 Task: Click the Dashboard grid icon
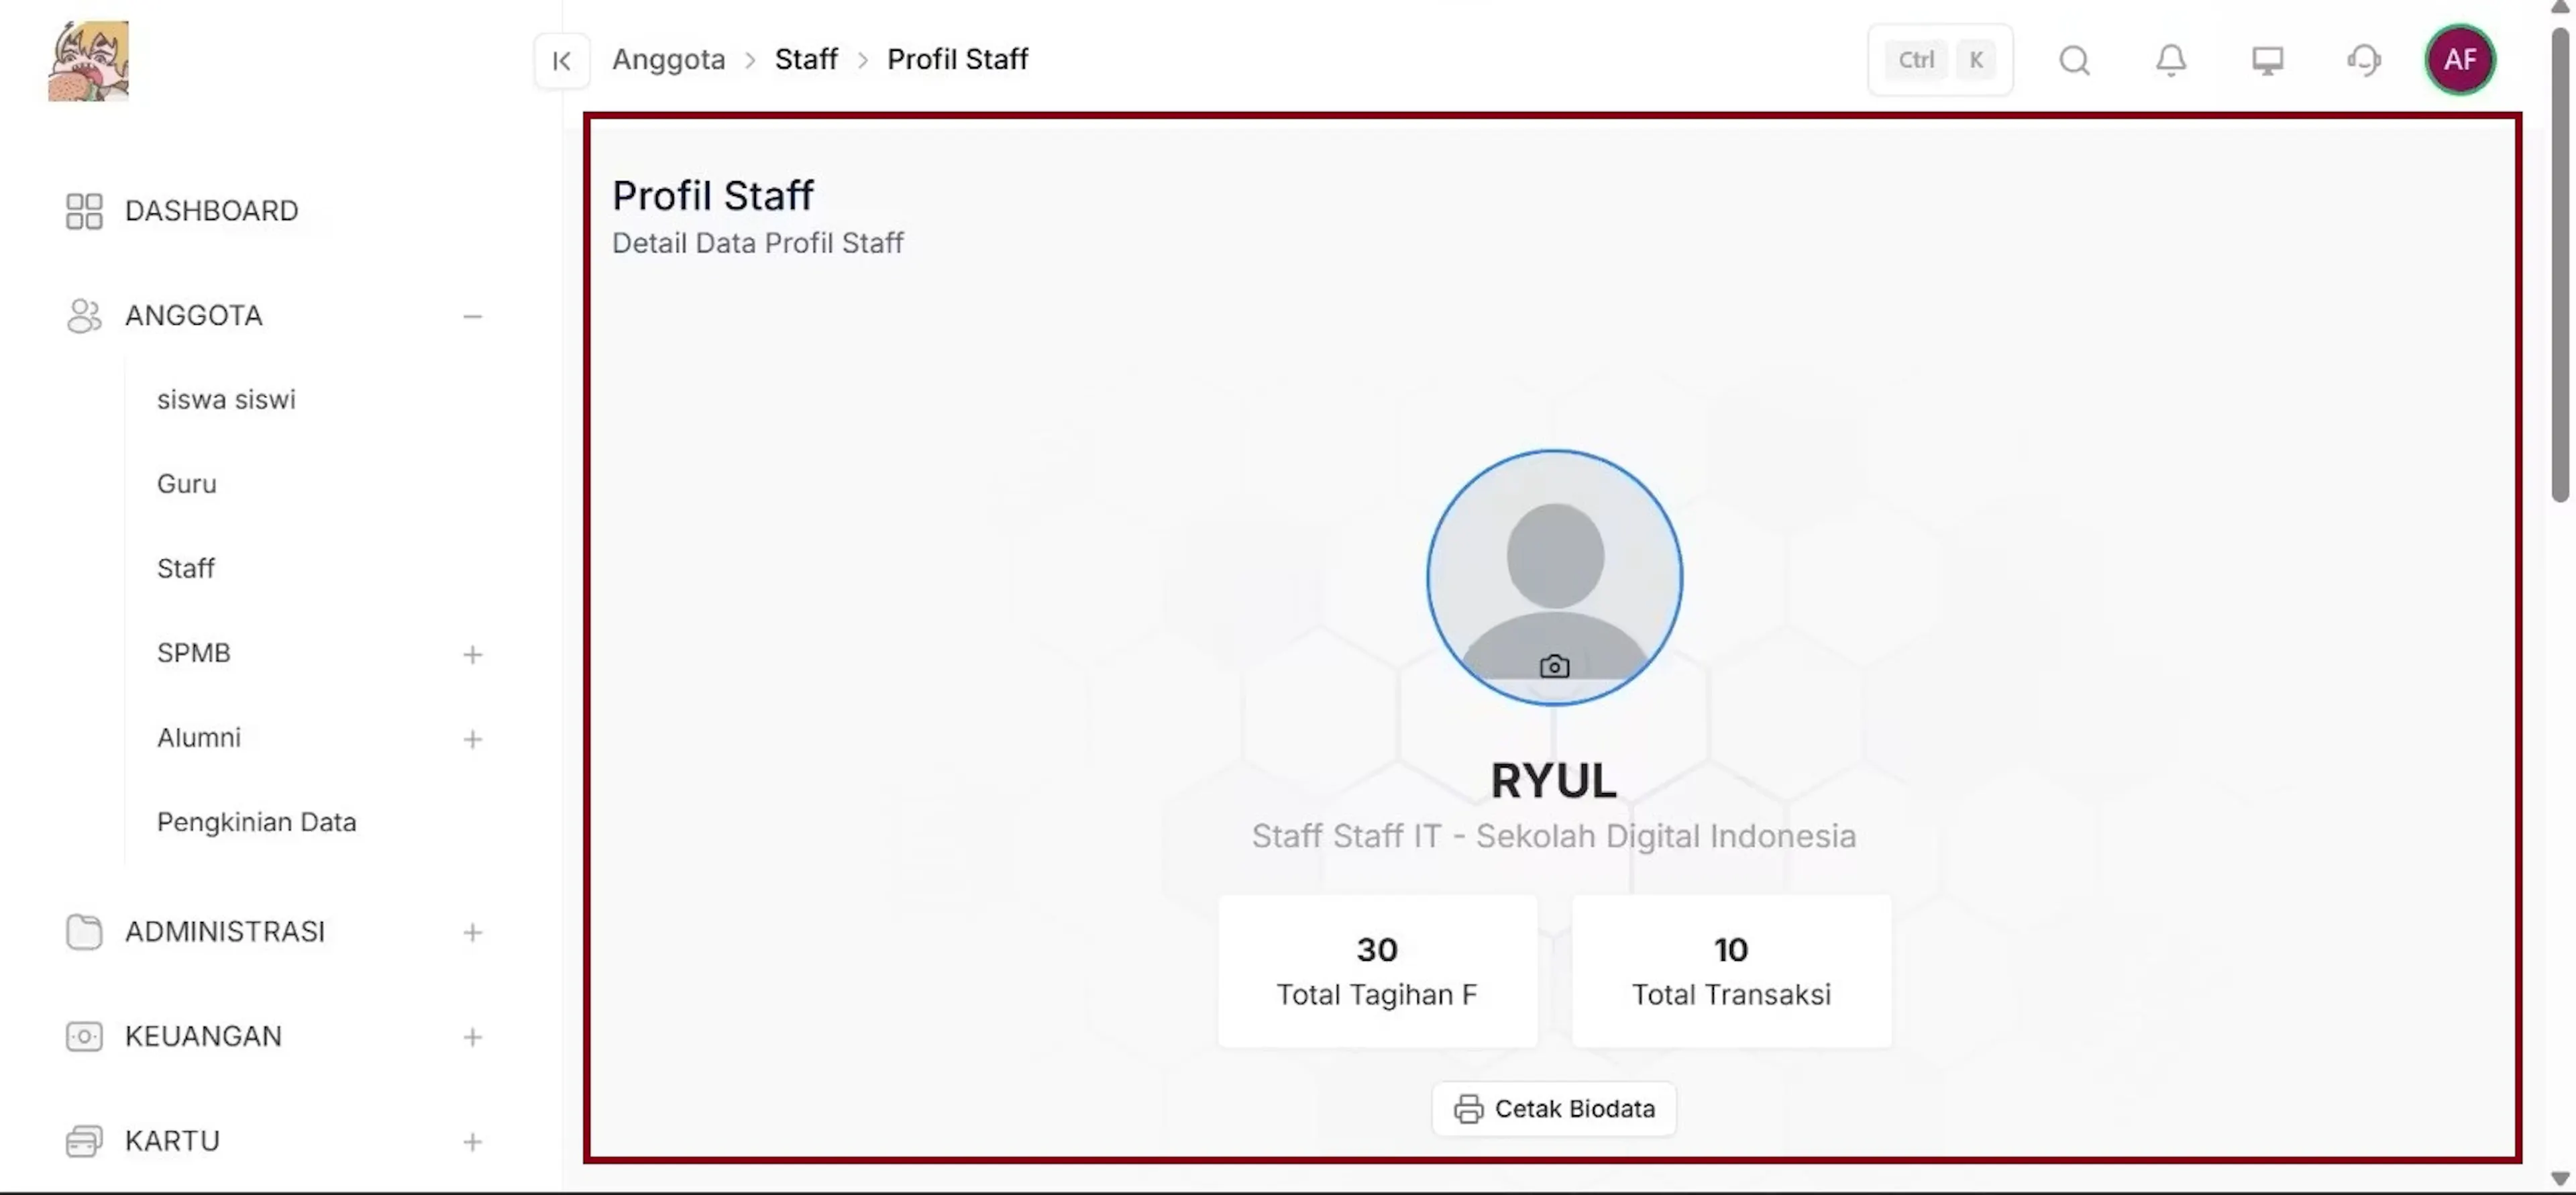84,211
